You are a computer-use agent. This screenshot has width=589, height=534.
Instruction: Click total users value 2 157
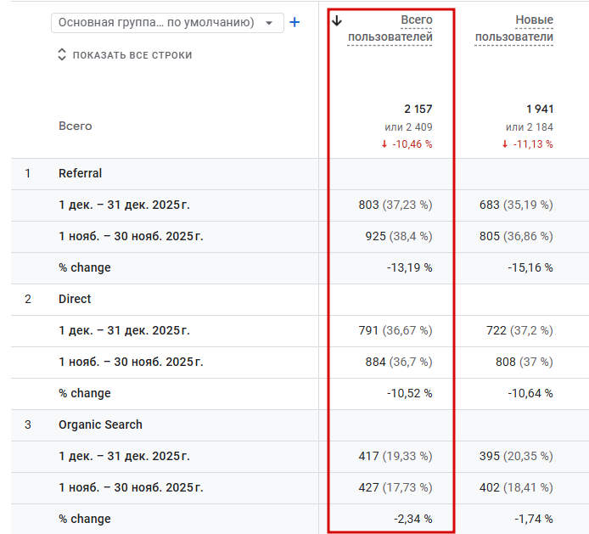[x=418, y=109]
